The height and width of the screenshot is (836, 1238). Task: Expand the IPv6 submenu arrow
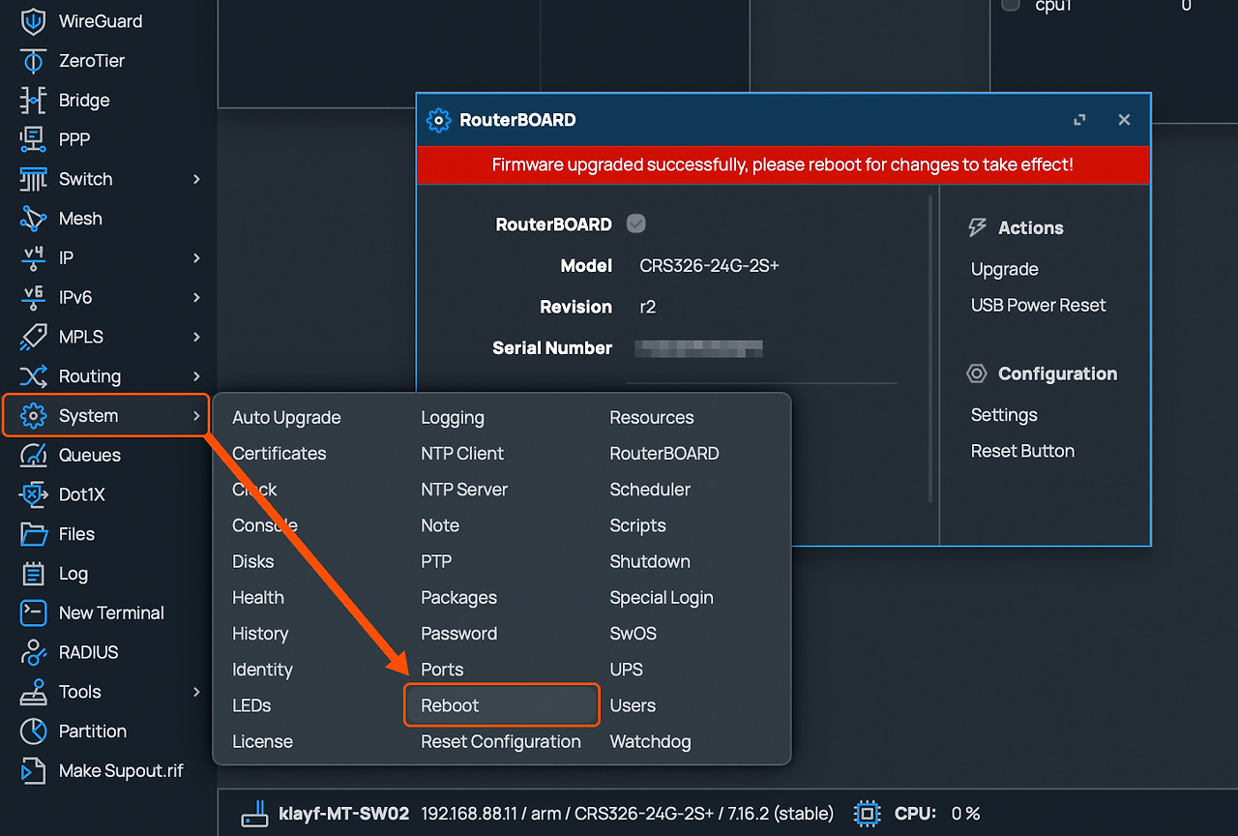point(196,298)
